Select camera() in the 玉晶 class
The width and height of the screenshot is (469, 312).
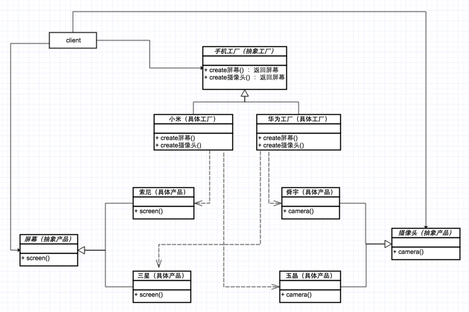[x=297, y=295]
